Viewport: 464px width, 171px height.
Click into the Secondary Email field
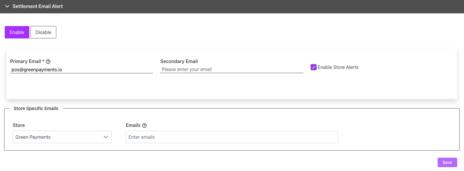click(x=232, y=70)
